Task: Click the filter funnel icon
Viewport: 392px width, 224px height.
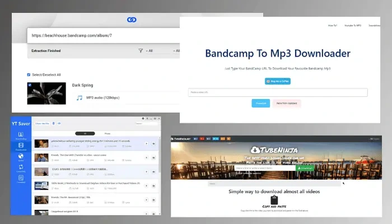Action: [141, 51]
